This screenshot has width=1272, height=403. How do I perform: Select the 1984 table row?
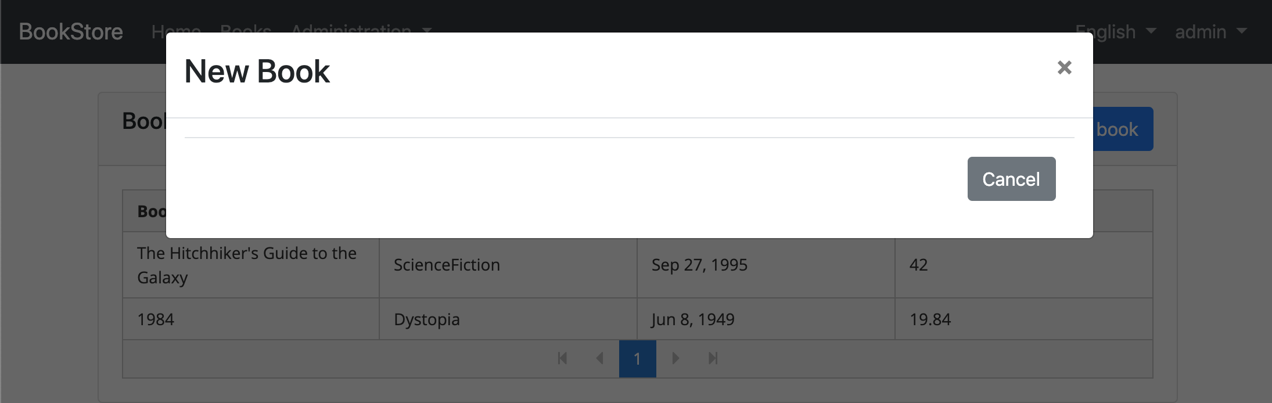point(250,319)
